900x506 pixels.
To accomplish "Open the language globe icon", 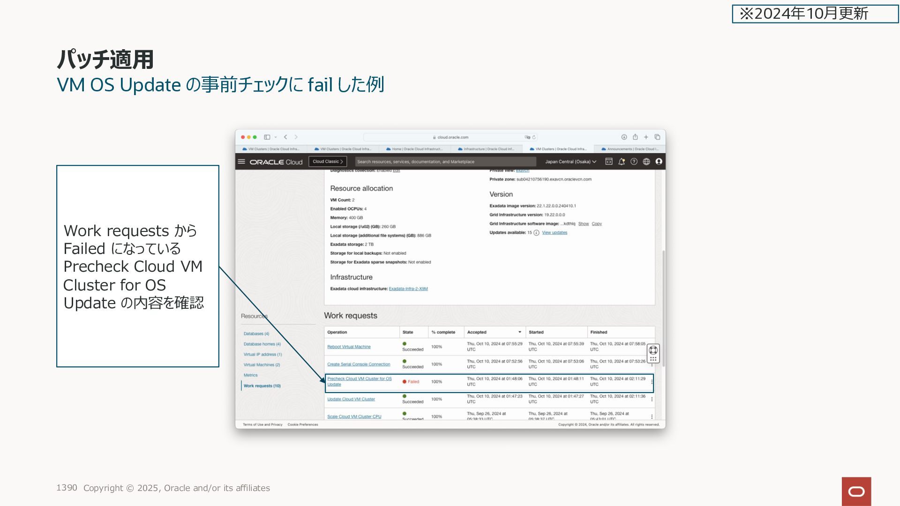I will coord(646,162).
